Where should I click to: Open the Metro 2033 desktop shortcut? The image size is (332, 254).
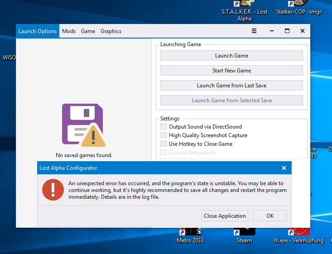190,235
